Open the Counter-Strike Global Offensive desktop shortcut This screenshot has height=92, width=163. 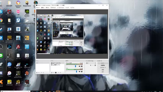click(27, 39)
